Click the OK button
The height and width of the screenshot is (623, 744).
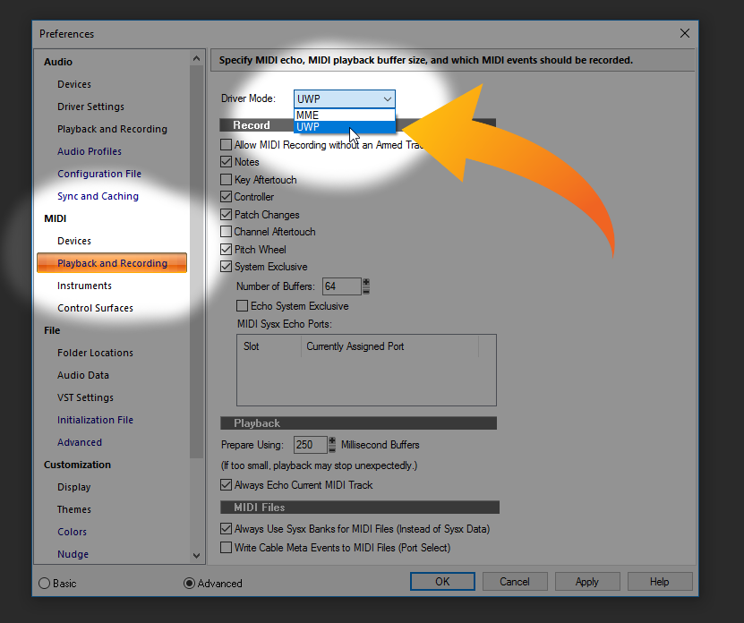click(442, 582)
